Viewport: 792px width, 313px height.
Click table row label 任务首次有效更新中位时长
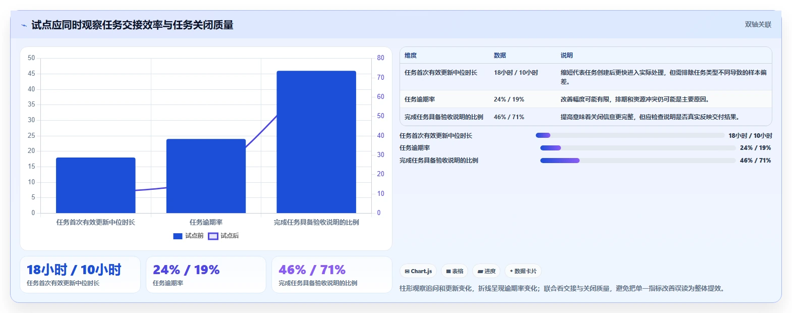coord(441,73)
